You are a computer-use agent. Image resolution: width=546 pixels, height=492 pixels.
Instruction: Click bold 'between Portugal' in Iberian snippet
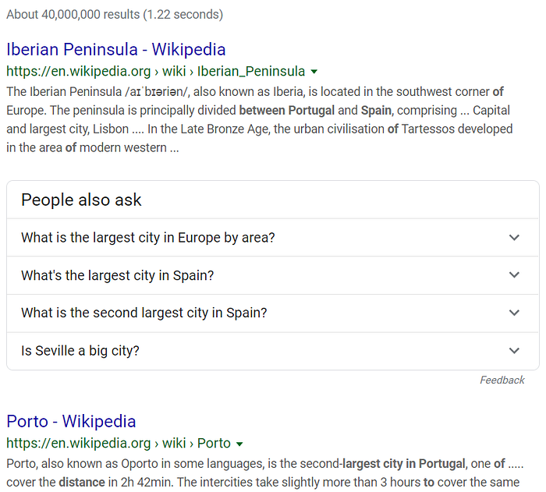pyautogui.click(x=287, y=111)
